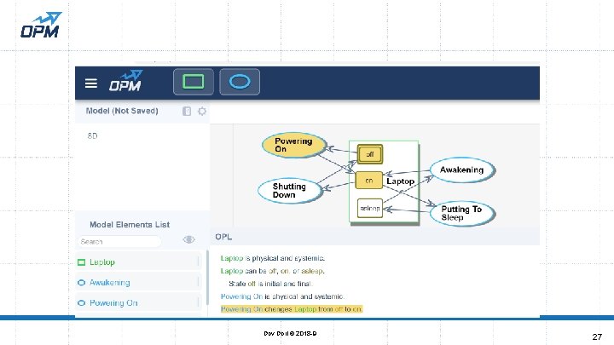Toggle the eye icon beside the search box

[x=188, y=239]
